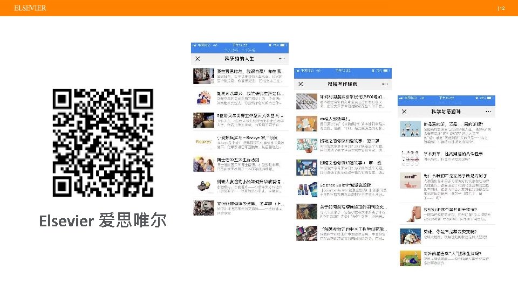This screenshot has height=291, width=518.
Task: Click the slide page number 12
Action: 502,8
